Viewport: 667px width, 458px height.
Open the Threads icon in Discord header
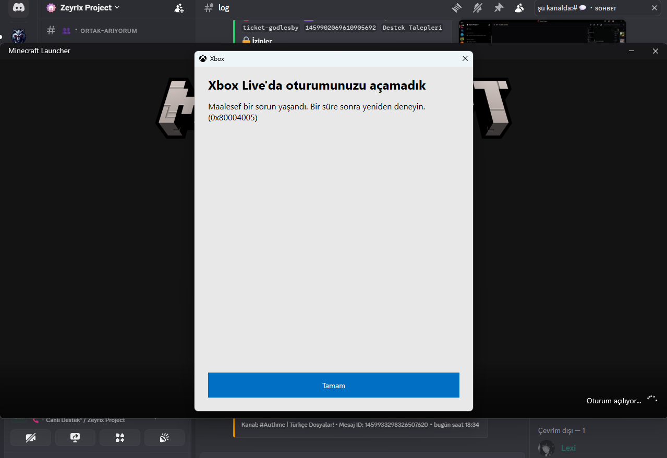[x=457, y=8]
